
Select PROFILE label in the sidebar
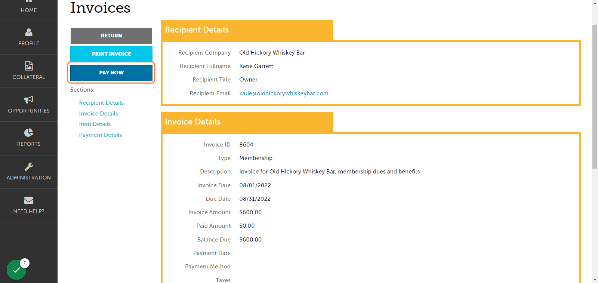pos(29,43)
